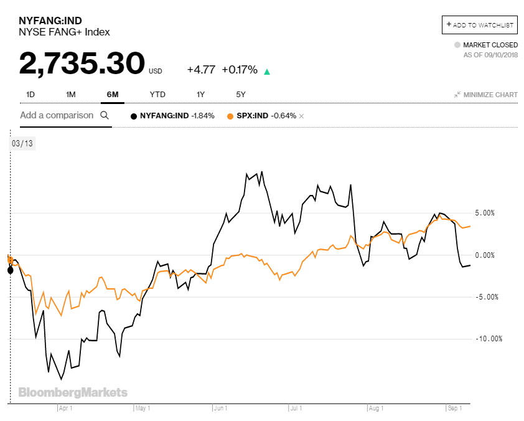Click the grey market closed status dot
The height and width of the screenshot is (421, 524).
(x=457, y=45)
